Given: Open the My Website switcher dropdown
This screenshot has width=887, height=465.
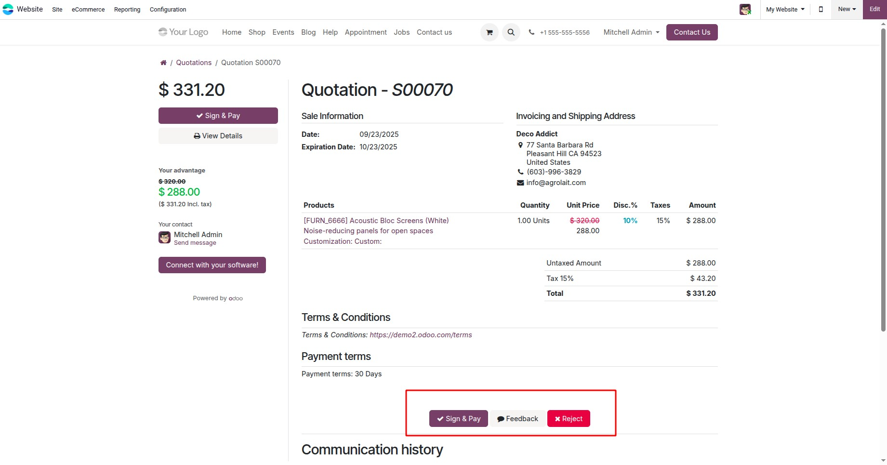Looking at the screenshot, I should (x=785, y=9).
